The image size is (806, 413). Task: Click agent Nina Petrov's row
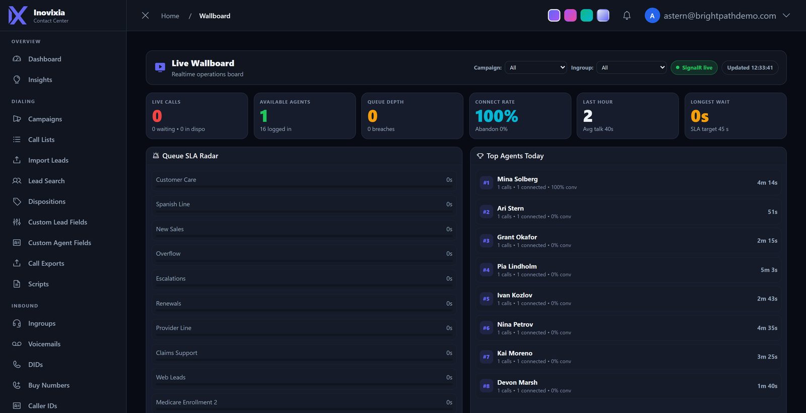[629, 328]
